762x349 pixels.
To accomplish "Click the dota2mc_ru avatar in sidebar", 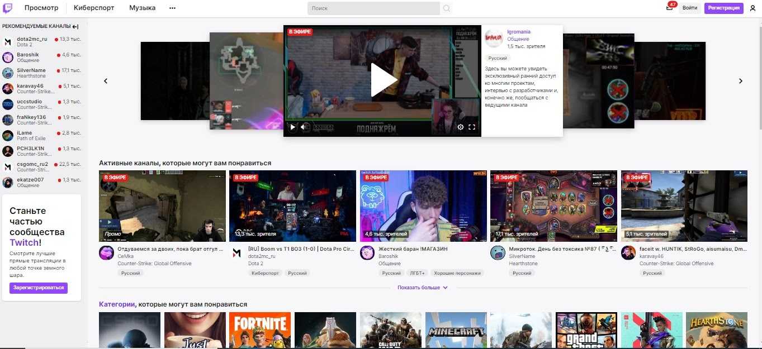I will point(8,42).
